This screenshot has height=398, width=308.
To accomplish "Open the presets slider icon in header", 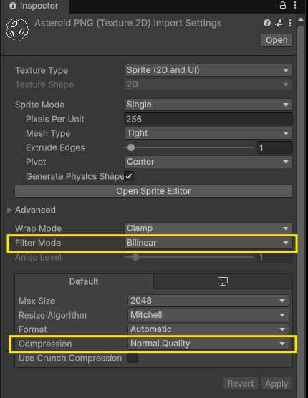I will click(x=279, y=23).
